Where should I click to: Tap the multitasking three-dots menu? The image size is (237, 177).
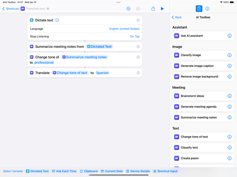(x=118, y=2)
